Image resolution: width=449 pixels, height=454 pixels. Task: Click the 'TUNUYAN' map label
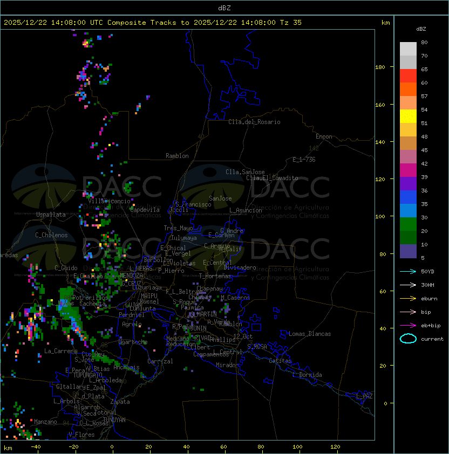coord(114,420)
